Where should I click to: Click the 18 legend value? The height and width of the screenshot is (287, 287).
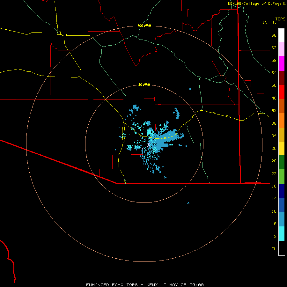coord(274,186)
